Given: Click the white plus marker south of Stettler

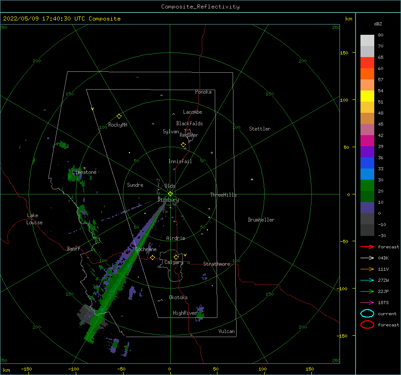Looking at the screenshot, I should pos(252,179).
